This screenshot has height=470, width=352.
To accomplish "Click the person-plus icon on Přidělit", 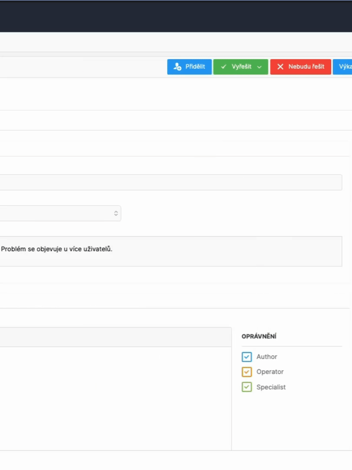I will 177,67.
